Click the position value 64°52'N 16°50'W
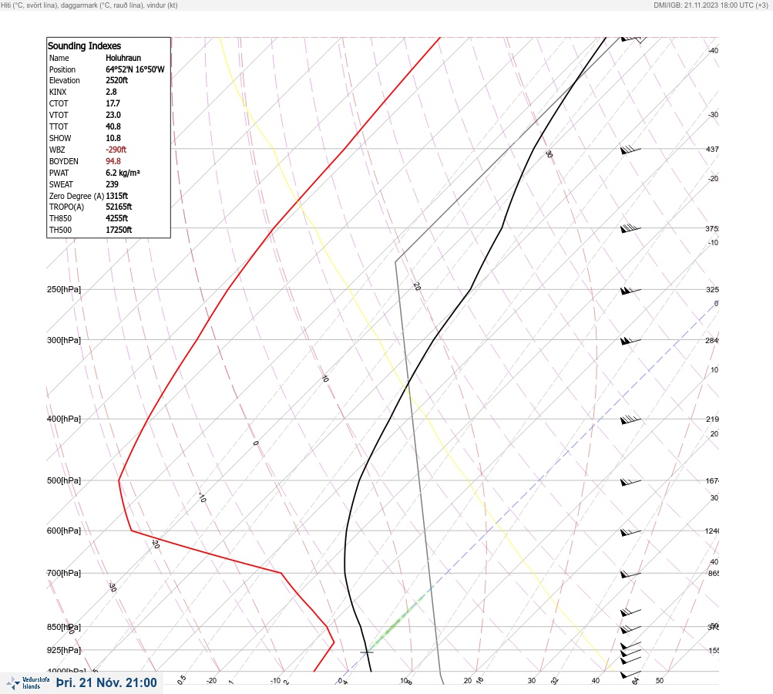Screen dimensions: 773x694 (135, 69)
